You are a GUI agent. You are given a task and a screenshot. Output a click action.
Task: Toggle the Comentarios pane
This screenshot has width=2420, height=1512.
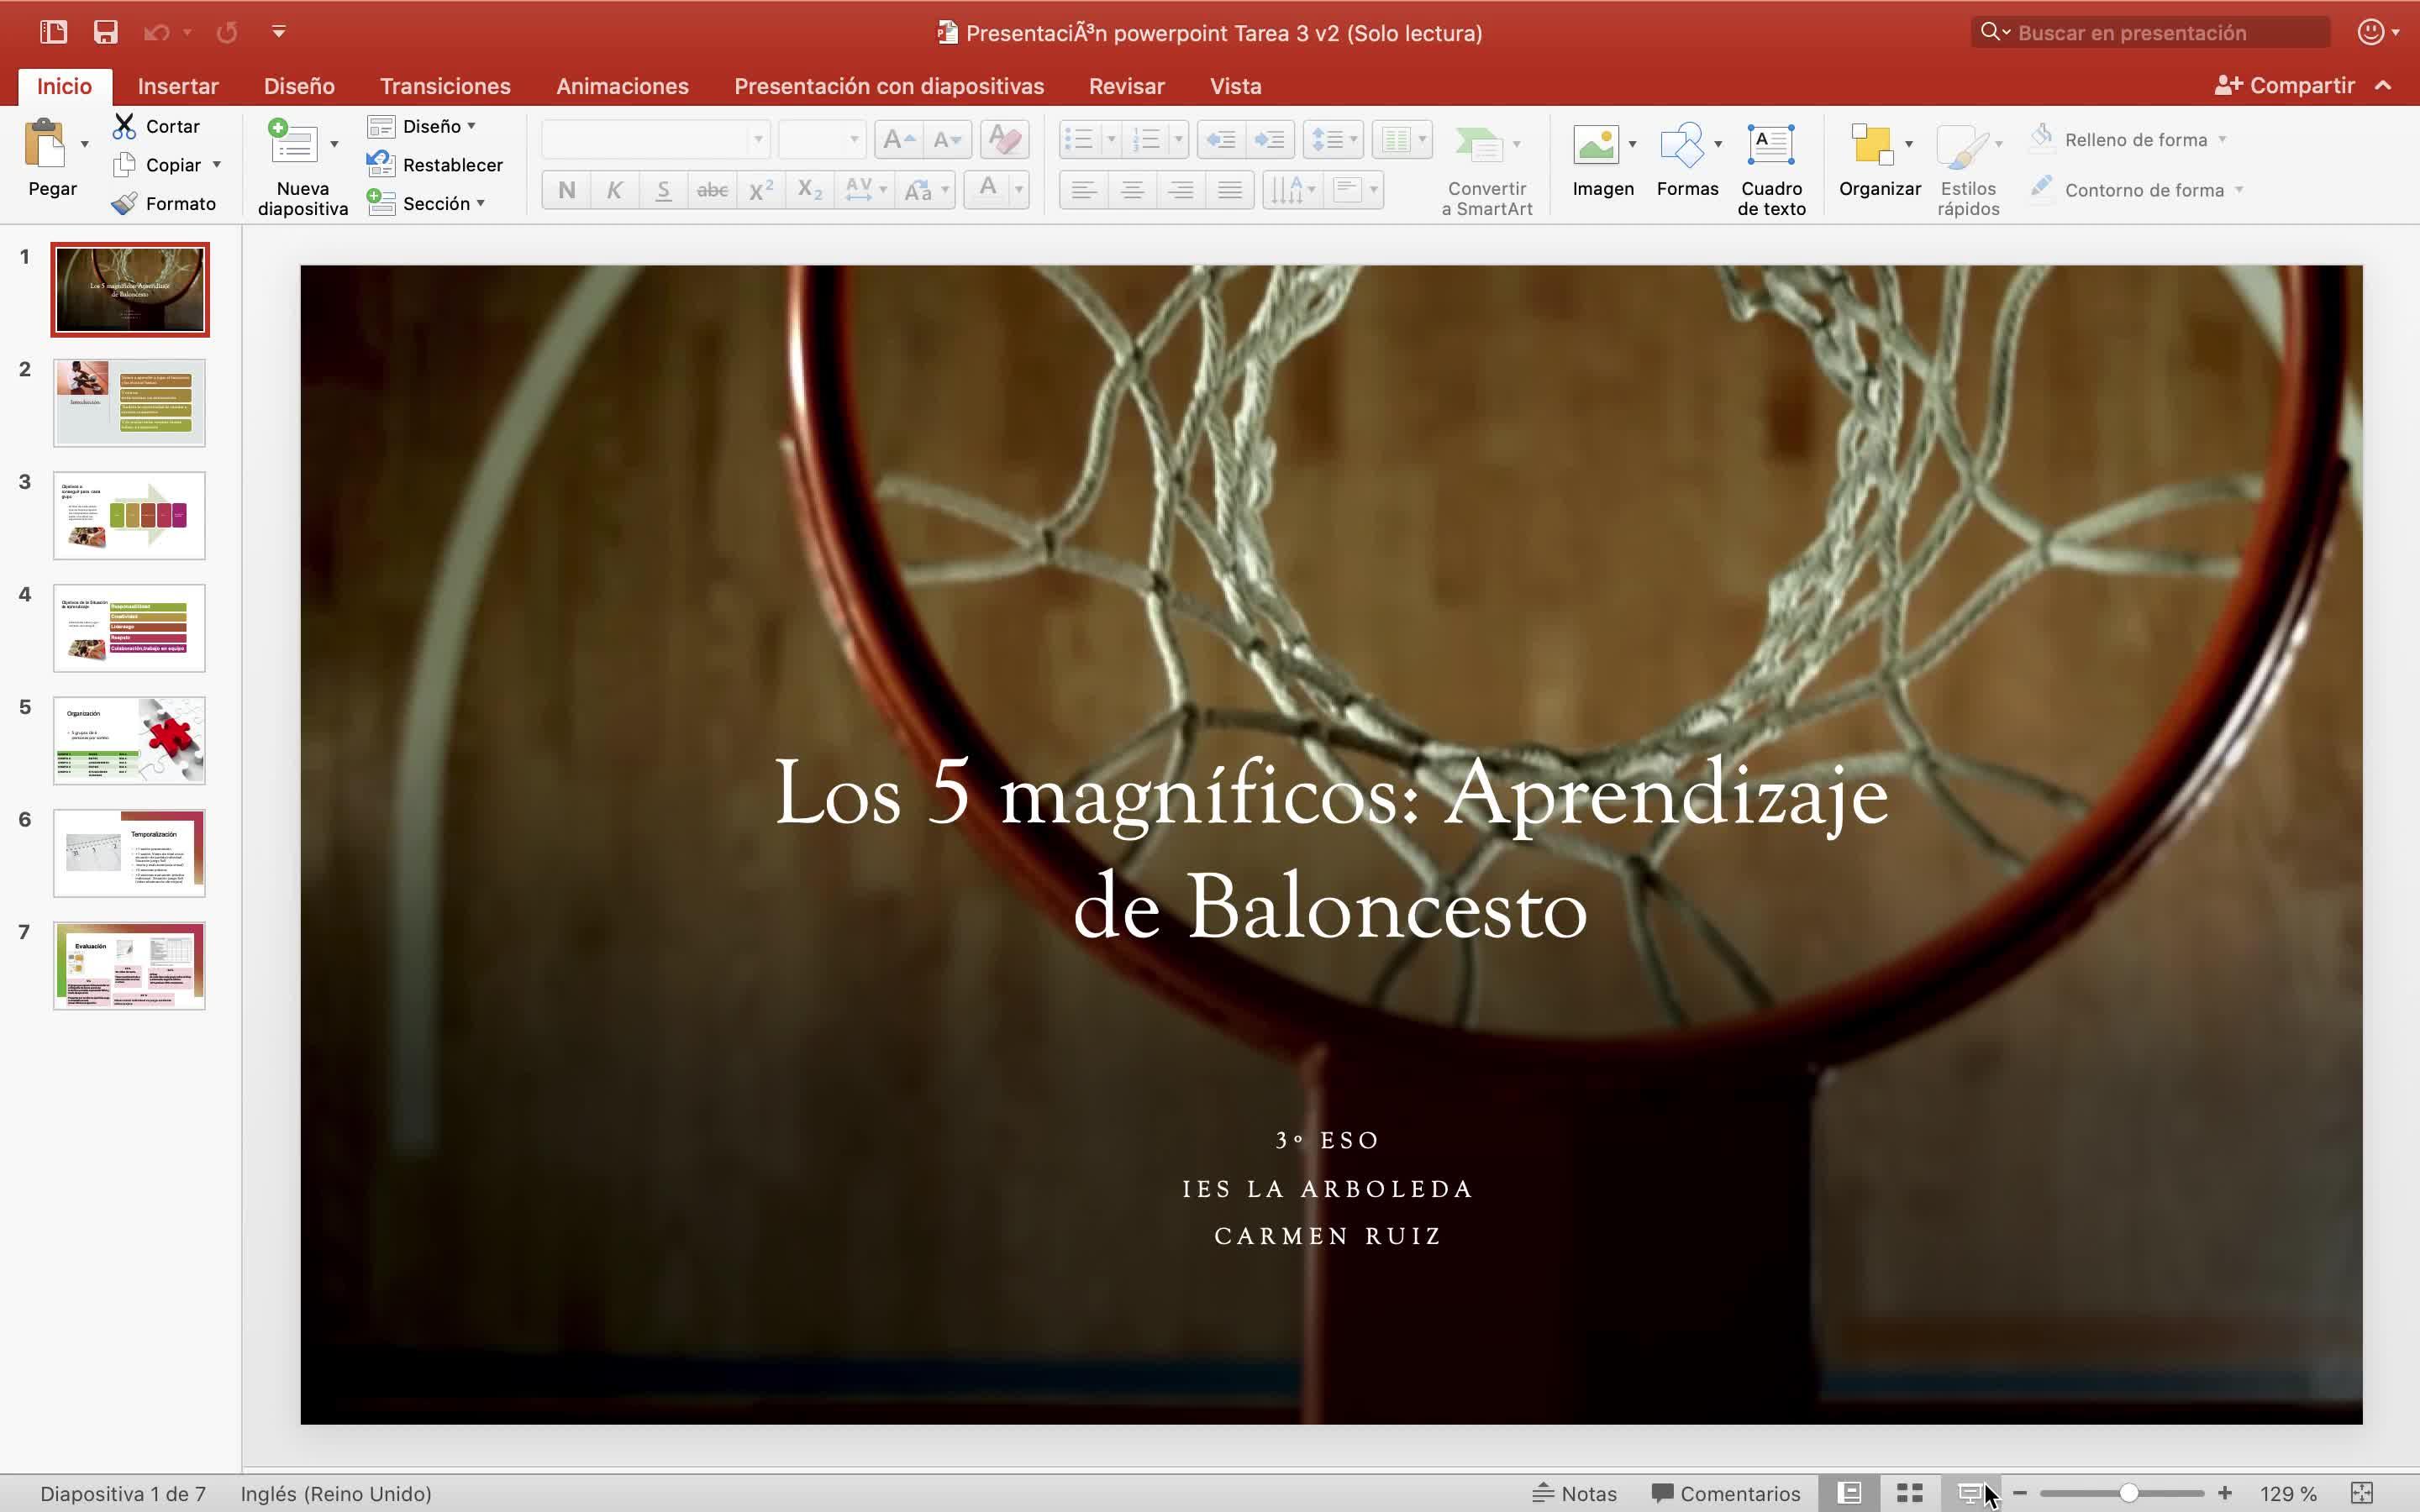[x=1726, y=1493]
